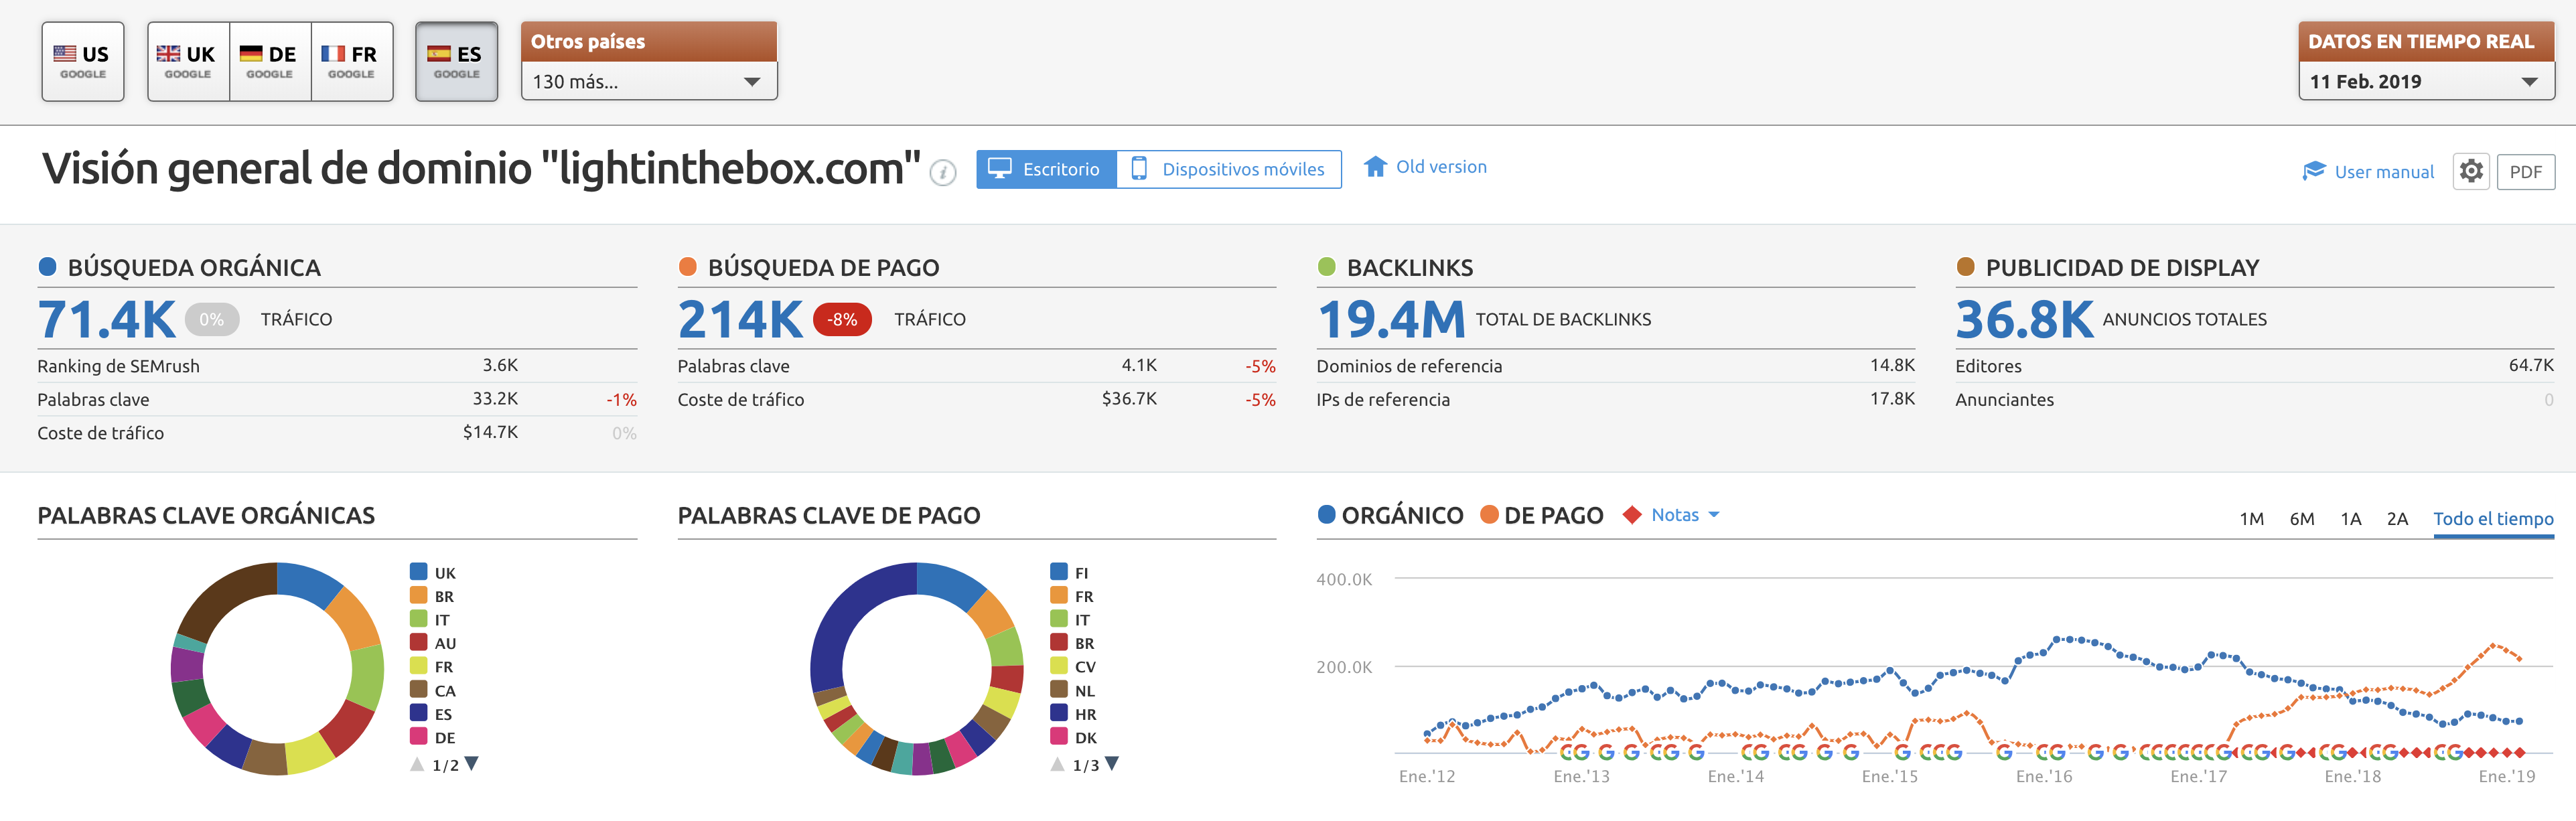Set chart range to 1M

(x=2251, y=519)
